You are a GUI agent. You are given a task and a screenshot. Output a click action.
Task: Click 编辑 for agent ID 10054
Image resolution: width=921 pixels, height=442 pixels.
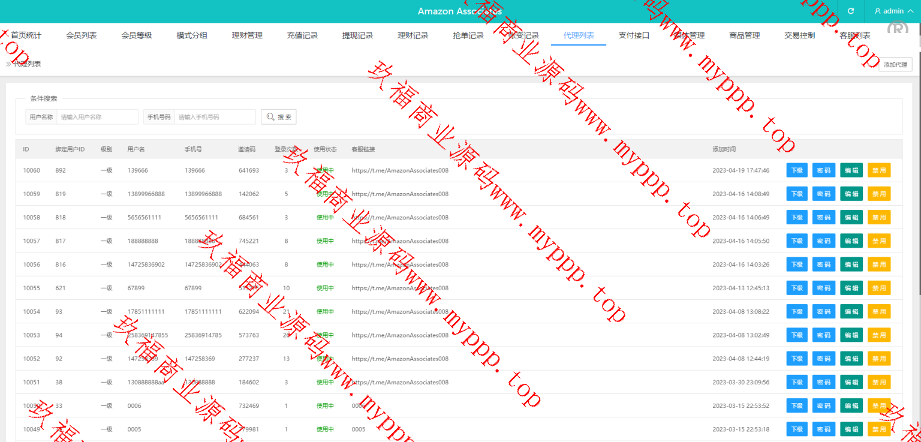[851, 311]
